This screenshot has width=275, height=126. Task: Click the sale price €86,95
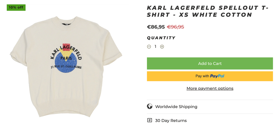[x=156, y=27]
